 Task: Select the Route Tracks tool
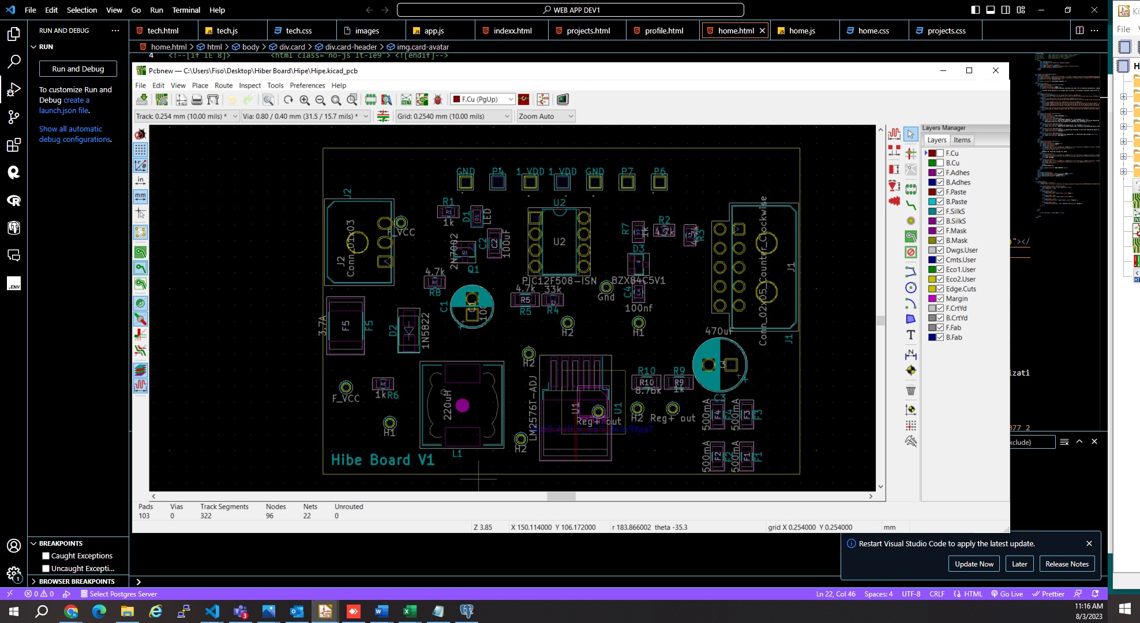(x=910, y=205)
